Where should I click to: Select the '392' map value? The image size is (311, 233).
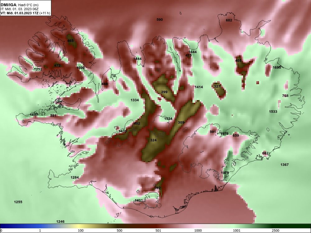[157, 188]
